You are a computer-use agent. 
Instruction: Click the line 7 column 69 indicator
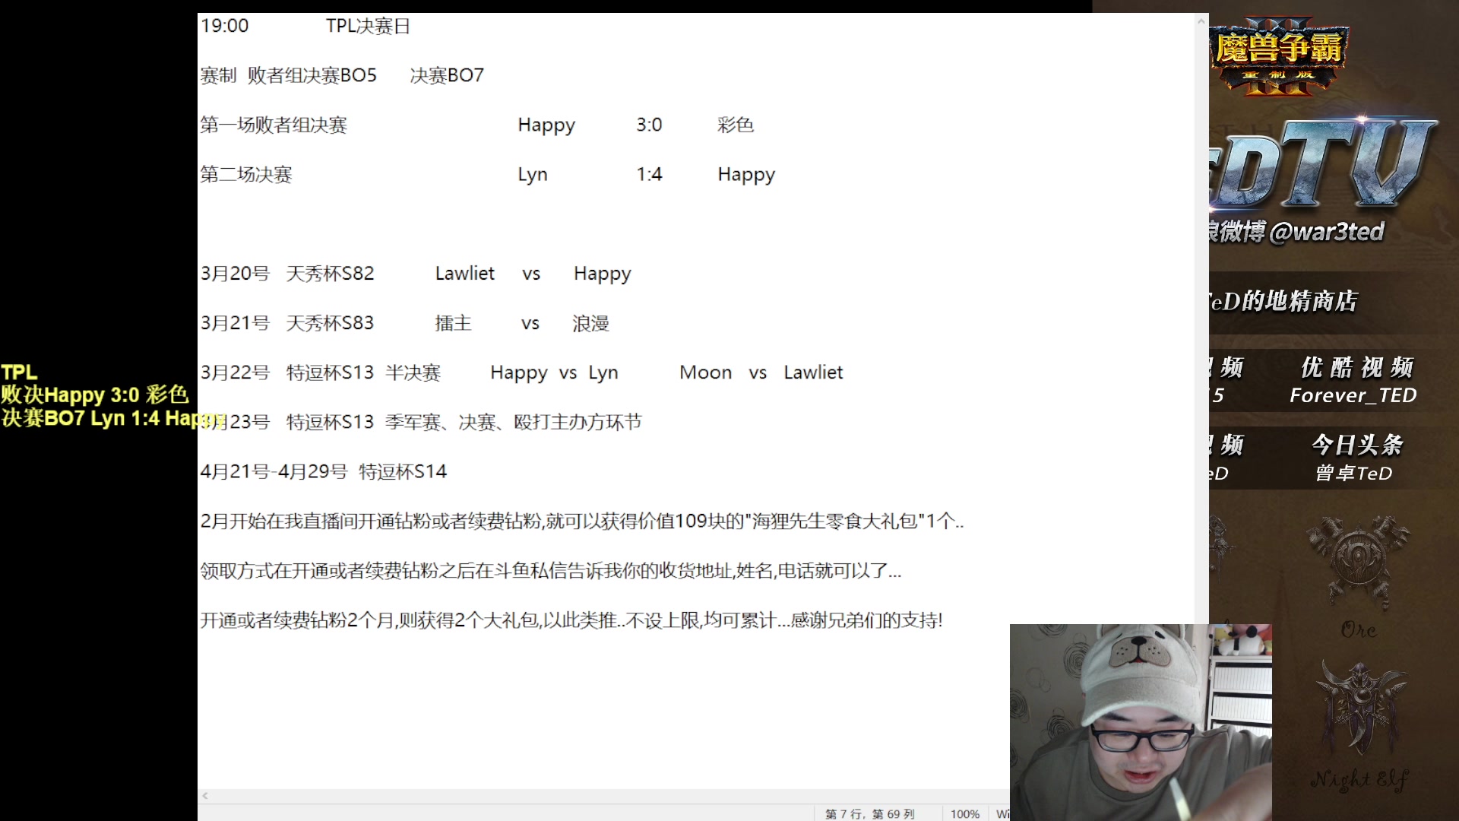click(869, 813)
